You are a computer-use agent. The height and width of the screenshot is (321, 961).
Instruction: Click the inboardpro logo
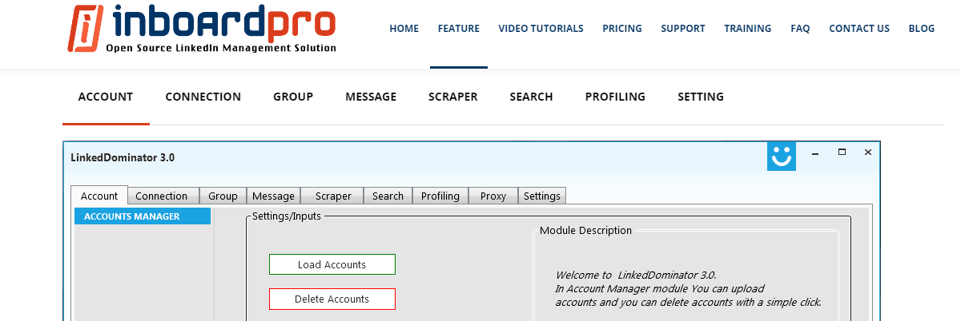click(x=202, y=29)
